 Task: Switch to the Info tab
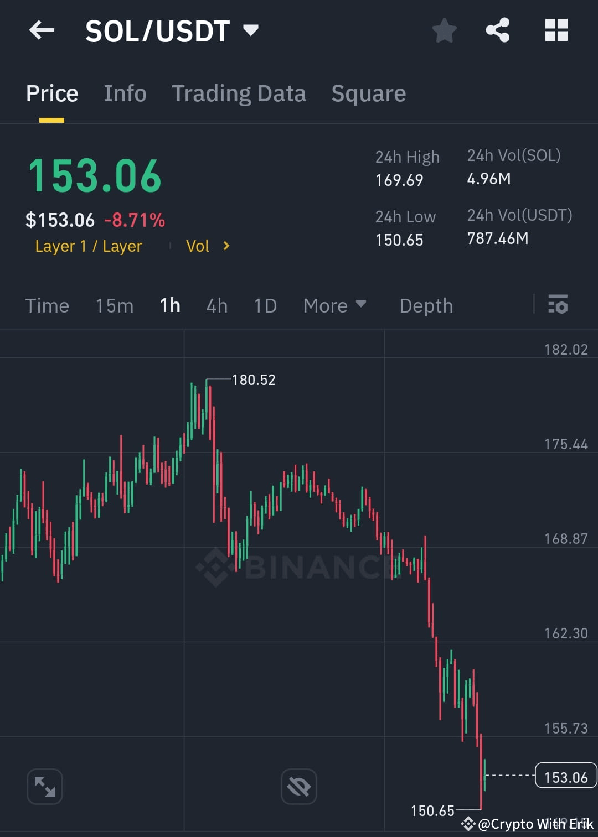[125, 93]
